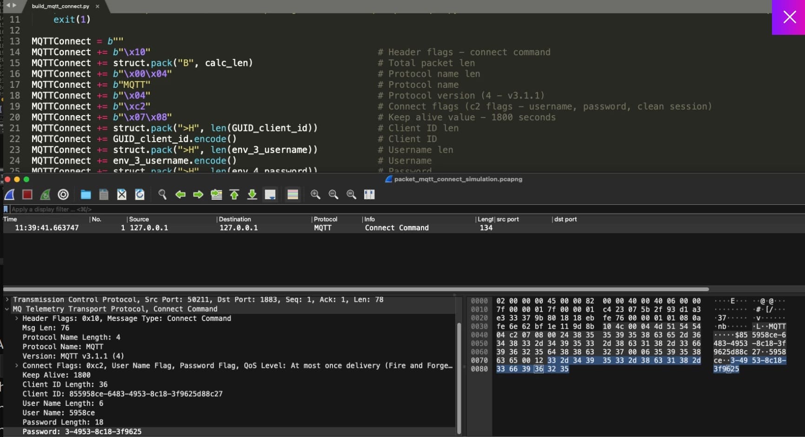Screen dimensions: 805x437
Task: Click code line 17 with b"MQTT"
Action: tap(91, 85)
